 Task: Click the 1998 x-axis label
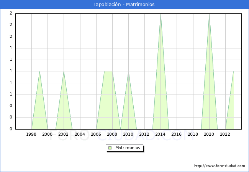(x=31, y=134)
